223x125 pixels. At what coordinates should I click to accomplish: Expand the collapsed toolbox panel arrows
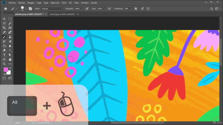pyautogui.click(x=2, y=12)
